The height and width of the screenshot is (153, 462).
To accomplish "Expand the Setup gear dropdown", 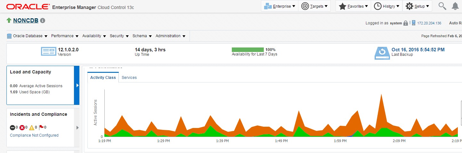I will 417,6.
